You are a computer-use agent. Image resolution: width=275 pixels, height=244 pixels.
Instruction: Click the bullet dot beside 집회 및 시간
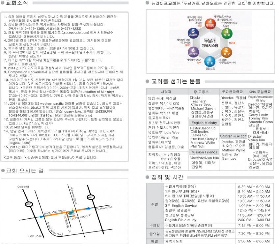click(x=147, y=177)
